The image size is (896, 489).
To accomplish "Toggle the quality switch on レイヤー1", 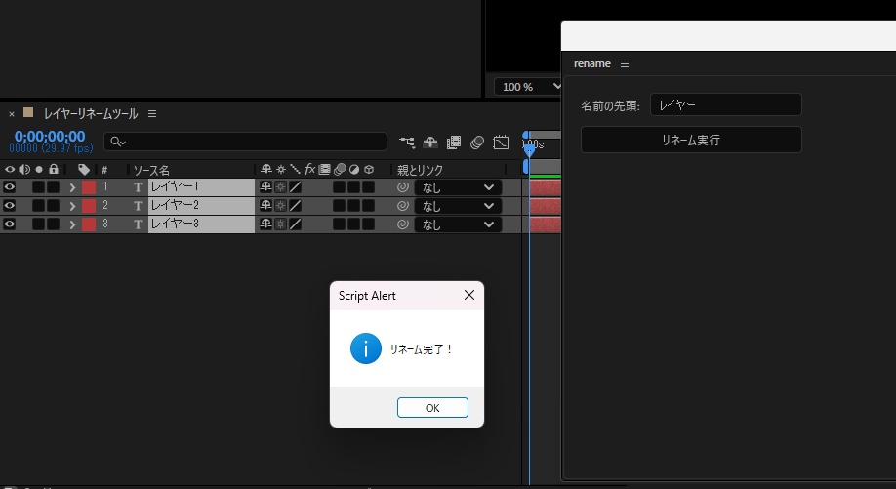I will coord(296,186).
